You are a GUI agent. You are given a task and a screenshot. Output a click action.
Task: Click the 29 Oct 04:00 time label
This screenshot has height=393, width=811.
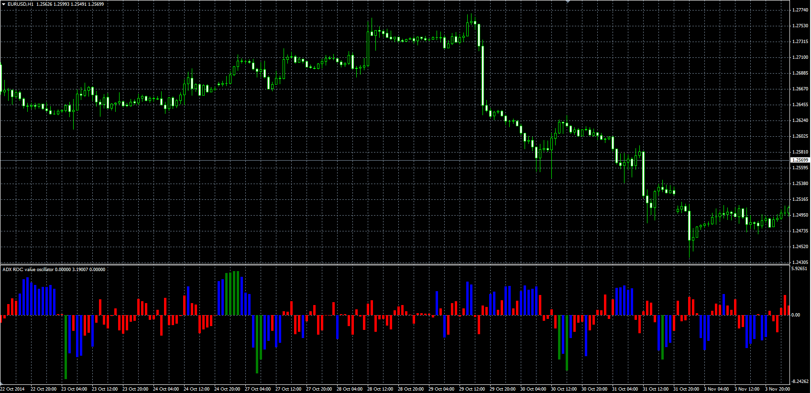click(x=441, y=389)
